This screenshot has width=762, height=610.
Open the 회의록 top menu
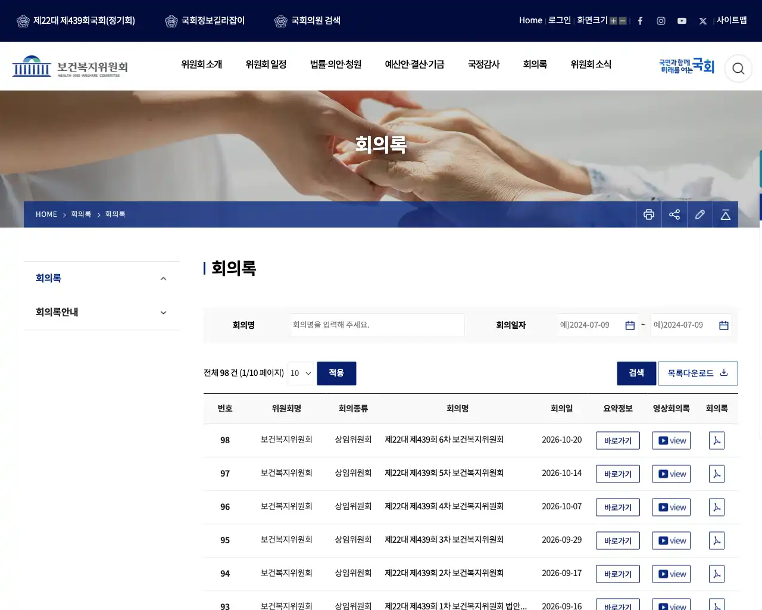[535, 64]
